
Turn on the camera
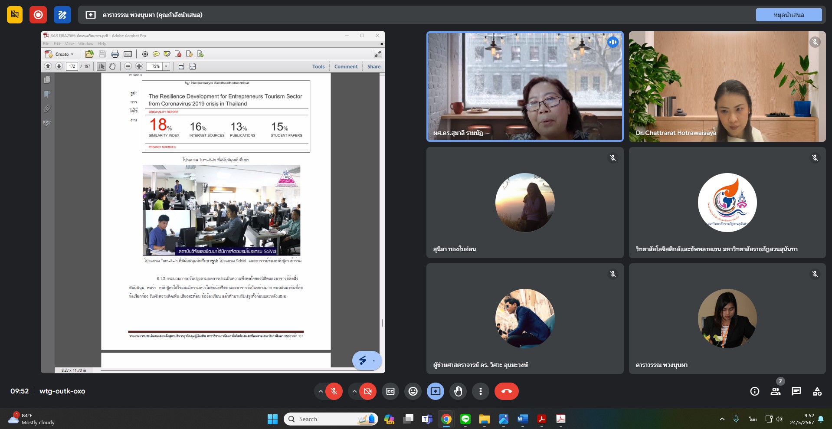[x=368, y=391]
